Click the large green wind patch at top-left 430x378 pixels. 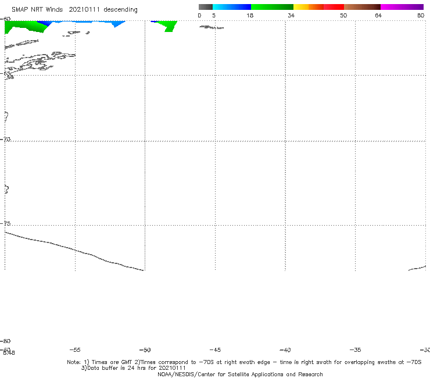coord(24,27)
